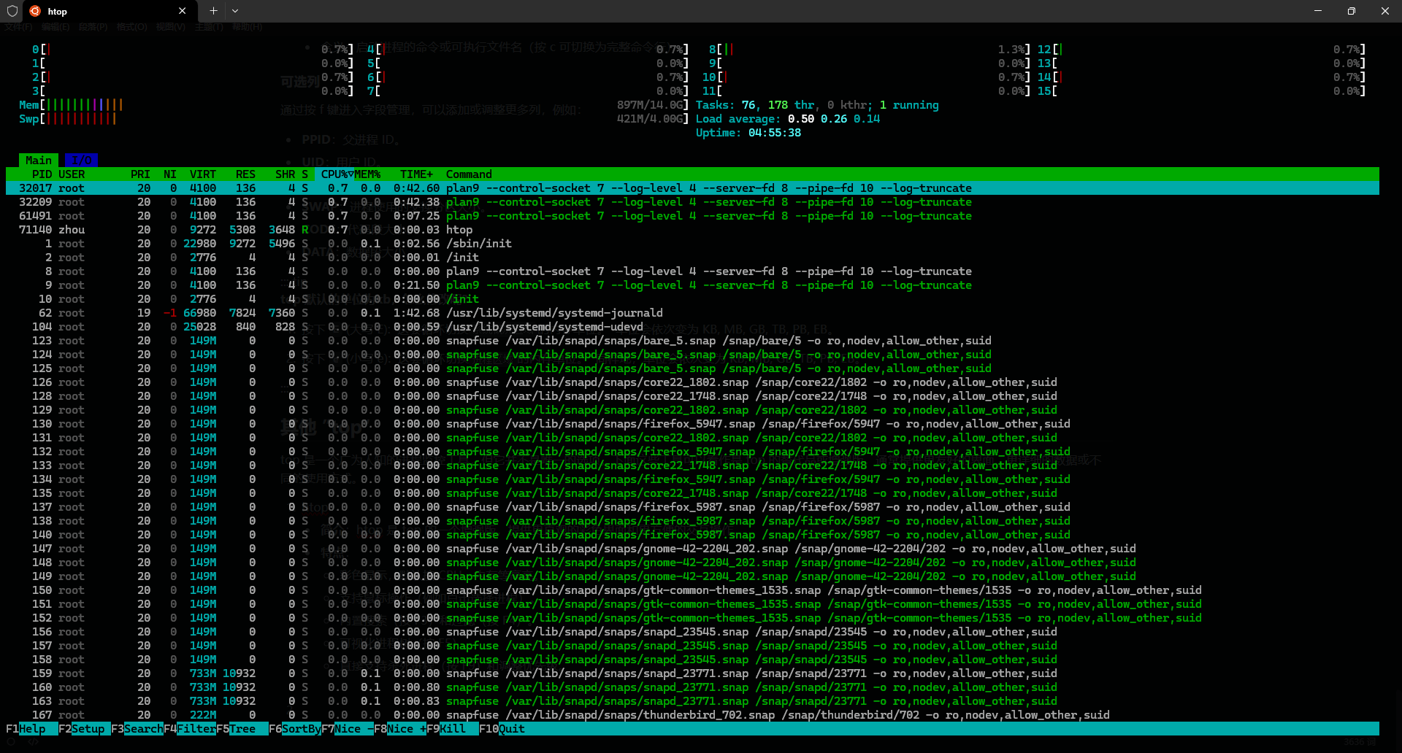The image size is (1402, 753).
Task: Select the /init row with PID 10
Action: point(692,299)
